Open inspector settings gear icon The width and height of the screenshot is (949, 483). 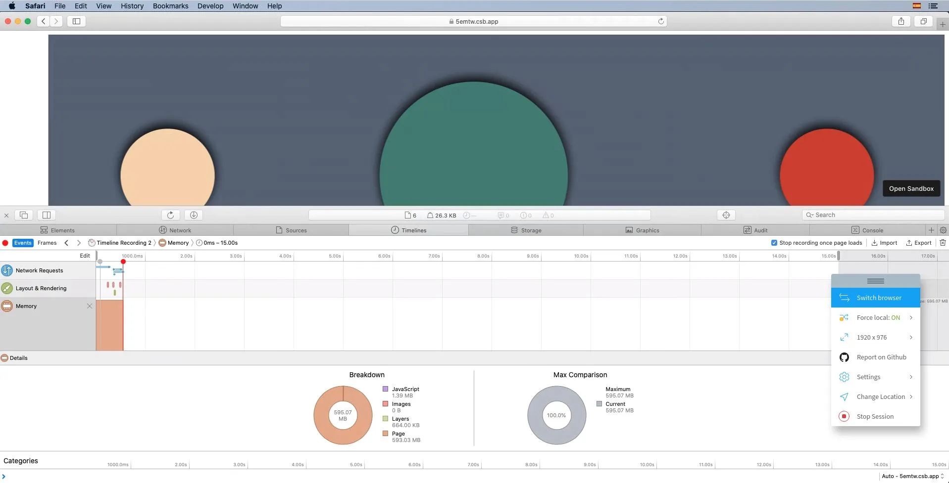click(943, 230)
